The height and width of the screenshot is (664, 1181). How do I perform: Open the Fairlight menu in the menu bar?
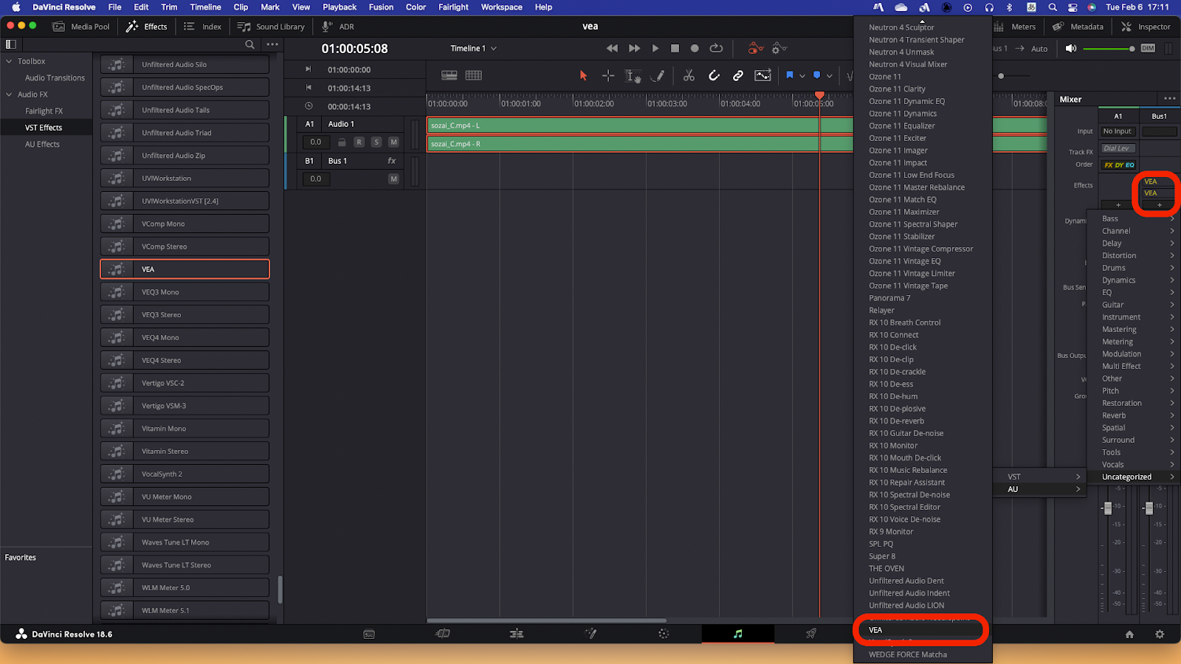coord(452,7)
